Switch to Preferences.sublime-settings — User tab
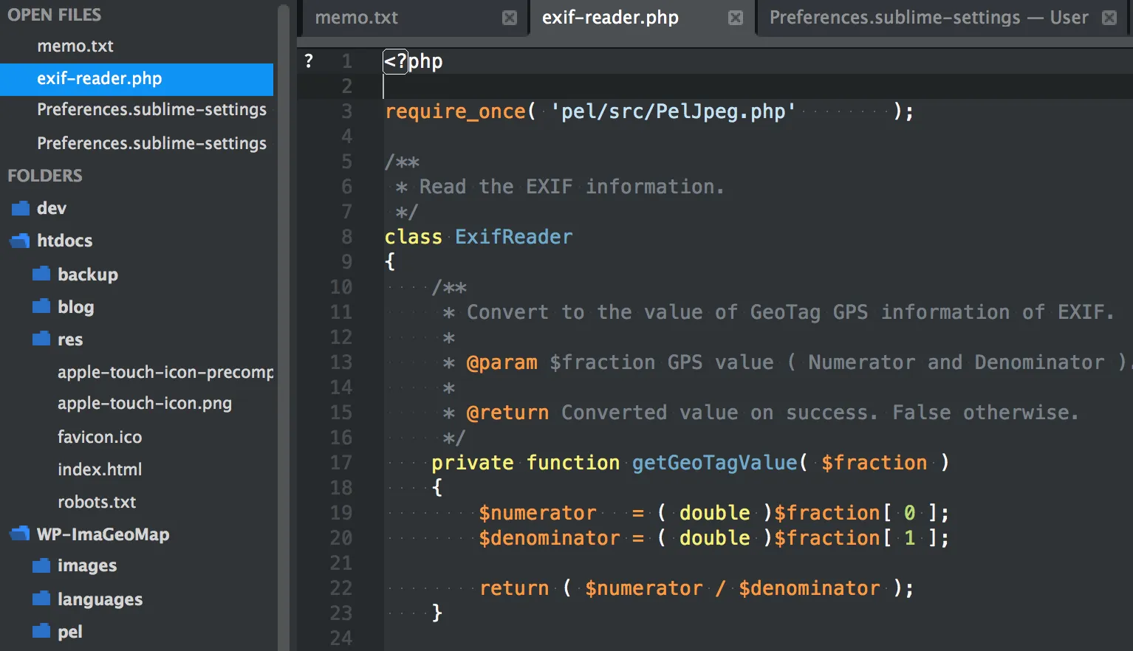 coord(928,18)
